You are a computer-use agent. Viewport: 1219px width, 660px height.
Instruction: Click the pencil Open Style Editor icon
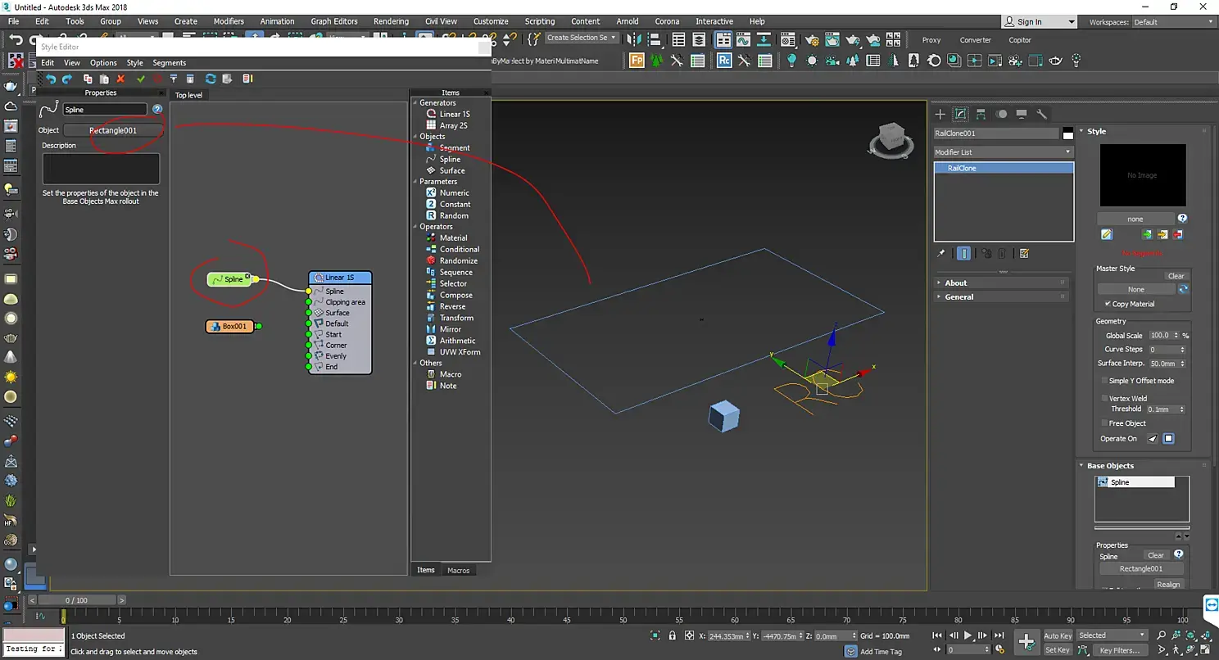coord(1107,235)
